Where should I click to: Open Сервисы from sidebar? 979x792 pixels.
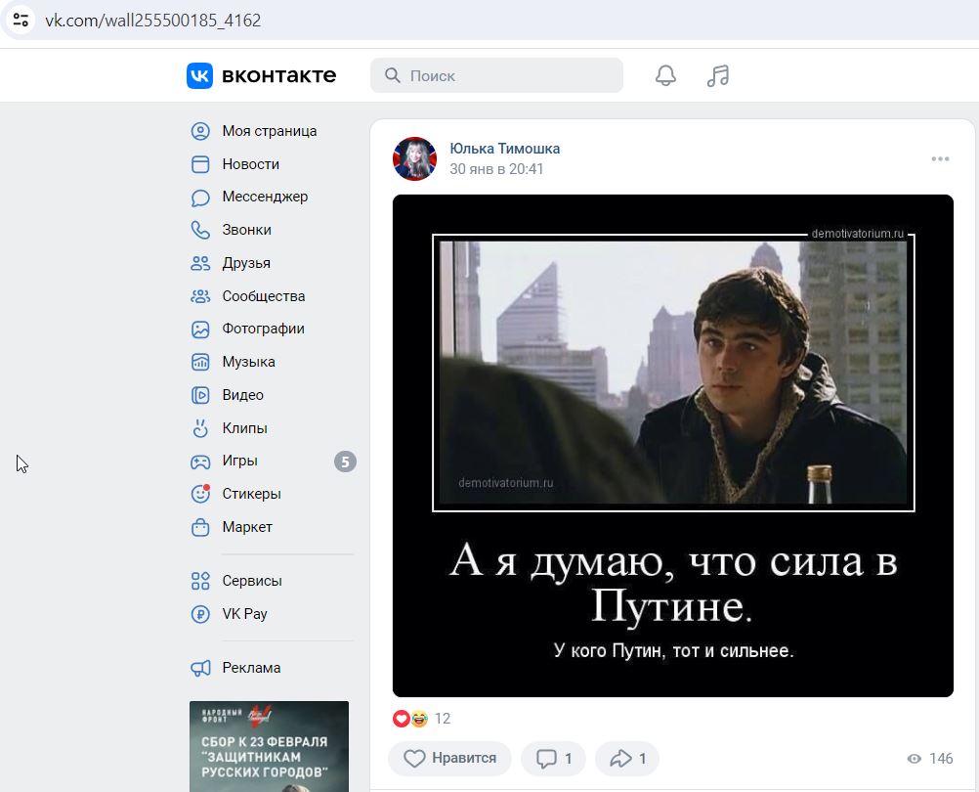pyautogui.click(x=252, y=581)
